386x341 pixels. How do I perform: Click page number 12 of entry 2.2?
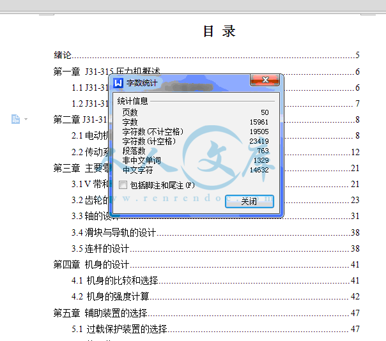tap(355, 152)
